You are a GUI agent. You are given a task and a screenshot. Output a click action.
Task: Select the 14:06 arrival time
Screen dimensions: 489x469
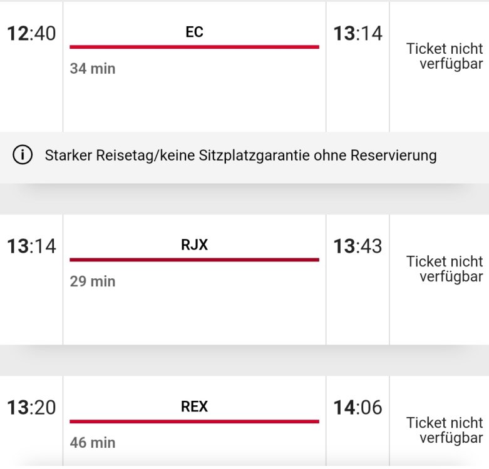(x=358, y=408)
